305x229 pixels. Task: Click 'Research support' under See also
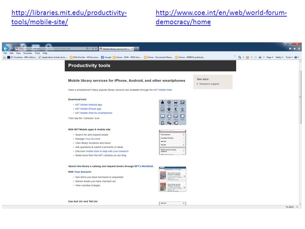coord(209,84)
